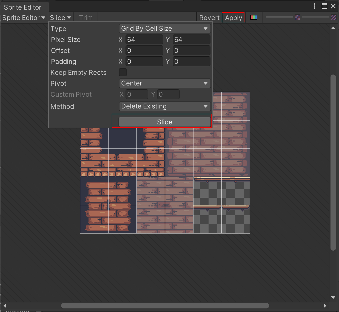This screenshot has height=312, width=339.
Task: Open the Method dropdown set to Delete Existing
Action: tap(165, 106)
